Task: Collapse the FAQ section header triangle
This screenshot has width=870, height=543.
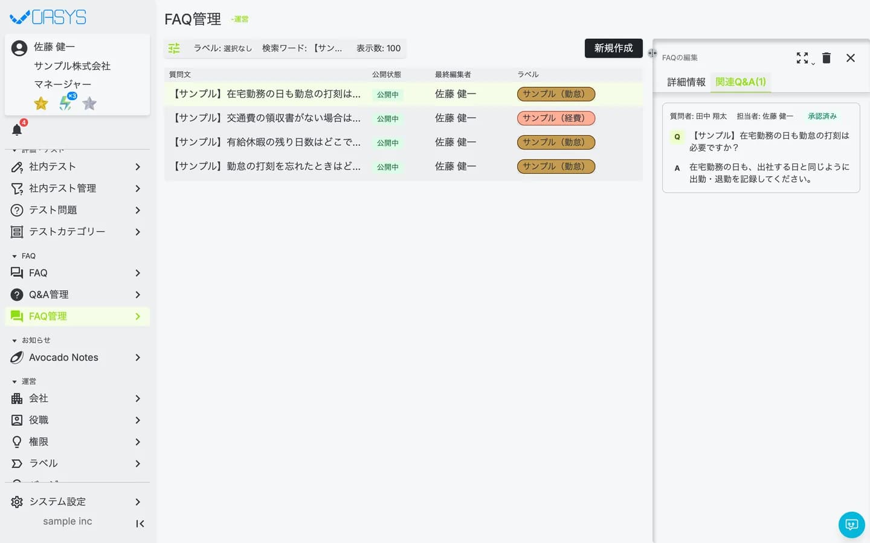Action: pos(14,256)
